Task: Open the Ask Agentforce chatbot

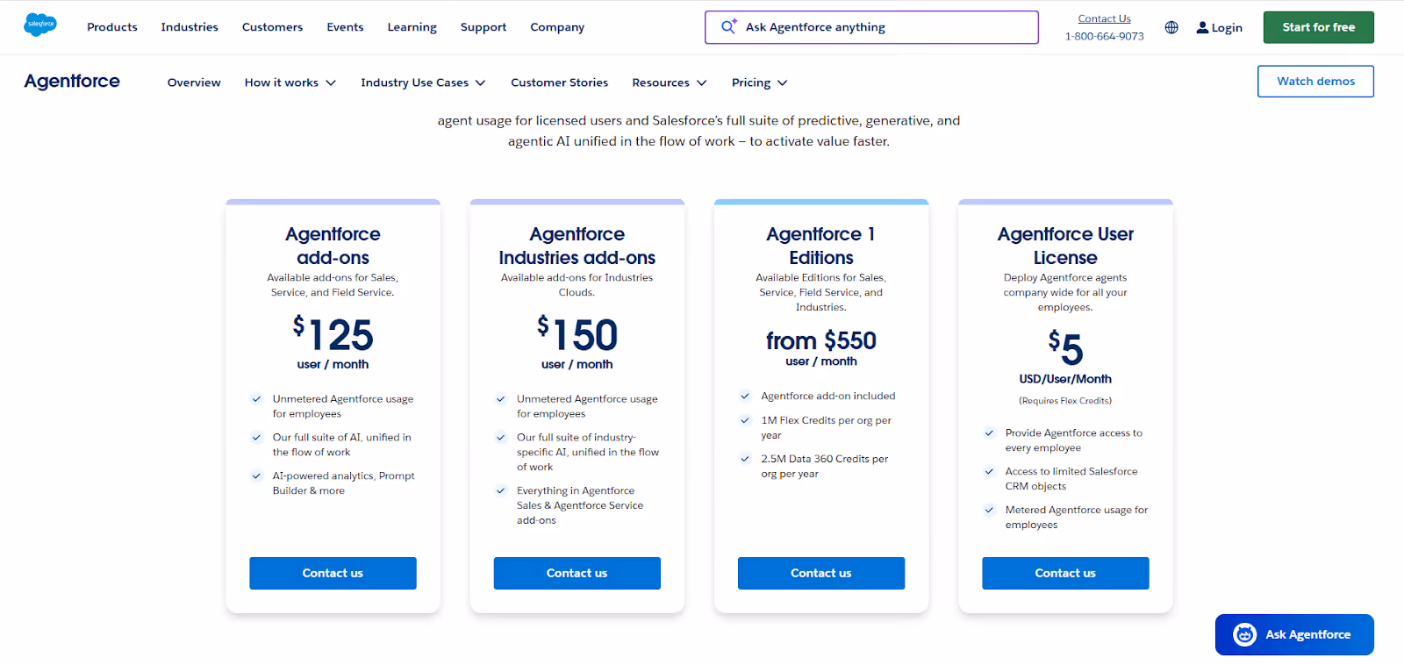Action: [1293, 634]
